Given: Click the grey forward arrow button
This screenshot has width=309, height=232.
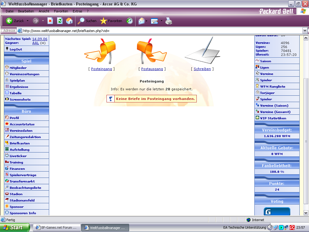Looking at the screenshot, I should (36, 21).
